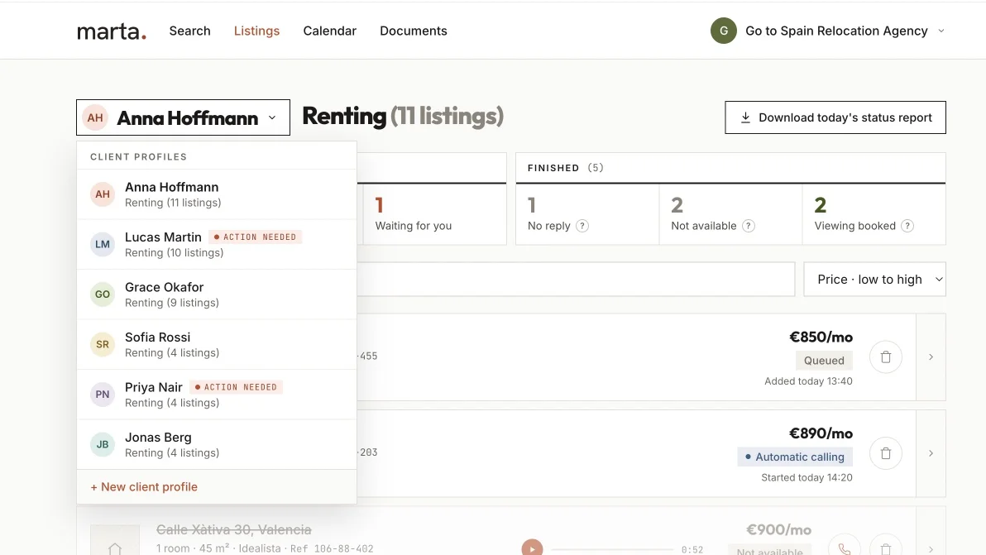Click the Action Needed badge for Lucas Martin
Viewport: 986px width, 555px height.
[x=255, y=237]
